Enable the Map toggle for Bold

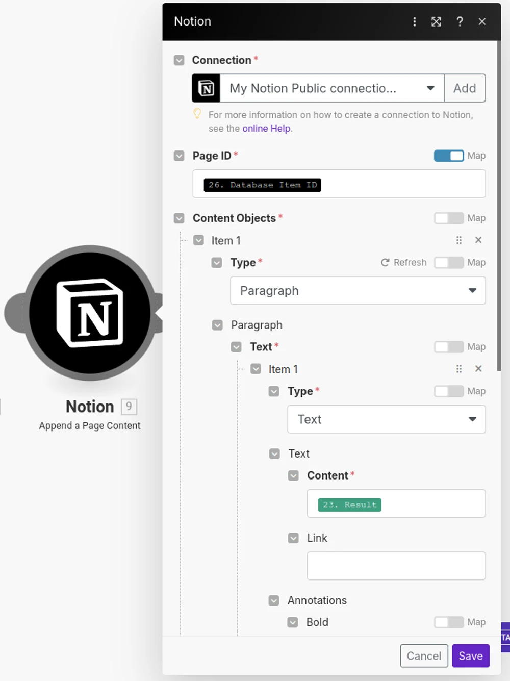tap(449, 622)
